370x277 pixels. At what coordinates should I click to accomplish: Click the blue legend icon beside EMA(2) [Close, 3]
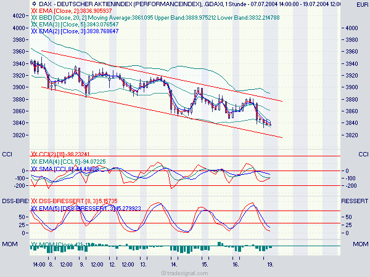pyautogui.click(x=34, y=31)
